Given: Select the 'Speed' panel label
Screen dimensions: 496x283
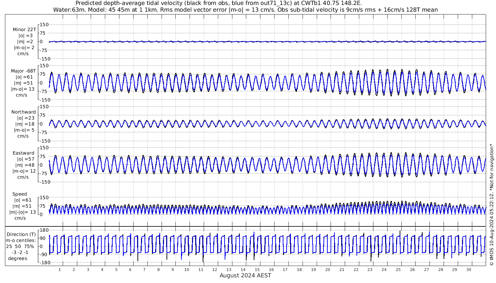Looking at the screenshot, I should point(19,194).
